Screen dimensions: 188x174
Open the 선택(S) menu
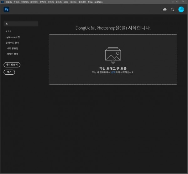pyautogui.click(x=51, y=2)
